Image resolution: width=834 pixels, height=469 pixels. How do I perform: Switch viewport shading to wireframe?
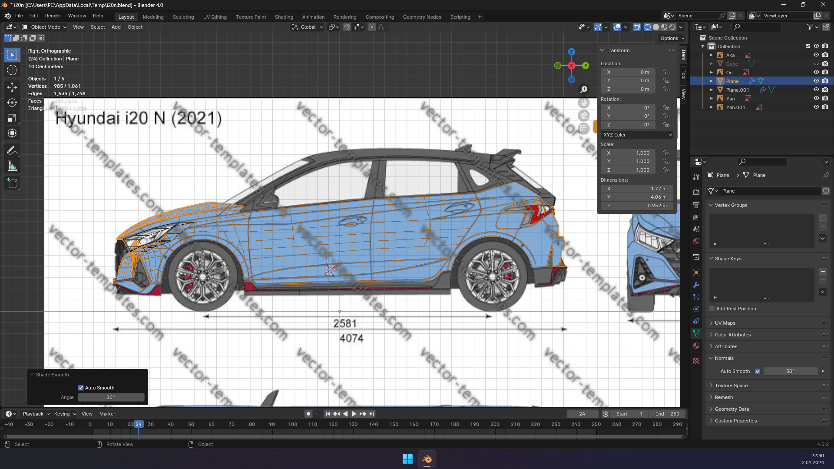(647, 27)
